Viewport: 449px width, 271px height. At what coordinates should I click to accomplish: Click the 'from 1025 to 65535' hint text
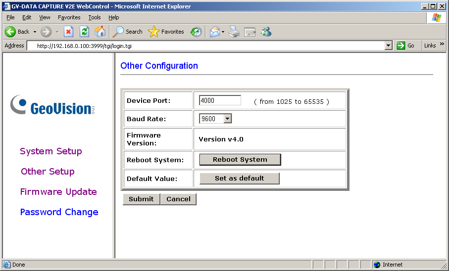(292, 102)
